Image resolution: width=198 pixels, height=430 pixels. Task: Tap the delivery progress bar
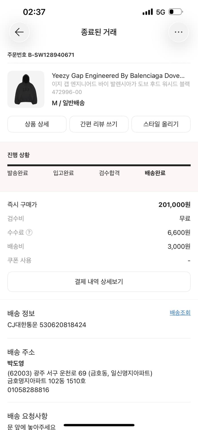click(x=99, y=164)
